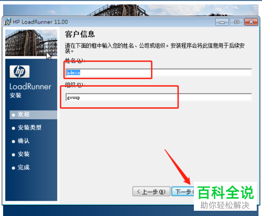This screenshot has width=262, height=216.
Task: Click the LoadRunner installer title bar icon
Action: pos(8,22)
